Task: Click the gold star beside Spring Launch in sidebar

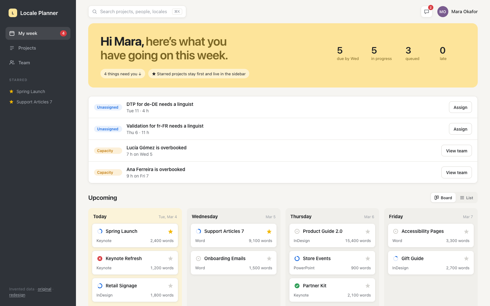Action: pyautogui.click(x=11, y=91)
